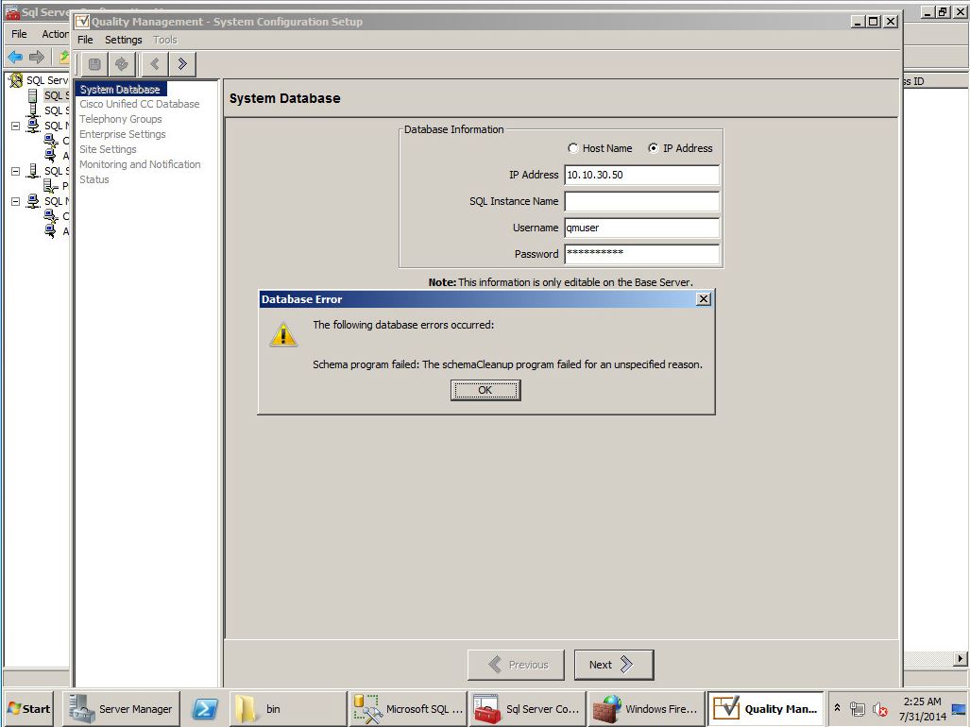Open Action menu in Sql Server Configuration Manager
Screen dimensions: 970x727
click(55, 34)
